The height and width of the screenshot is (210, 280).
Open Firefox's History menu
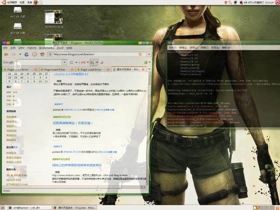pos(32,48)
